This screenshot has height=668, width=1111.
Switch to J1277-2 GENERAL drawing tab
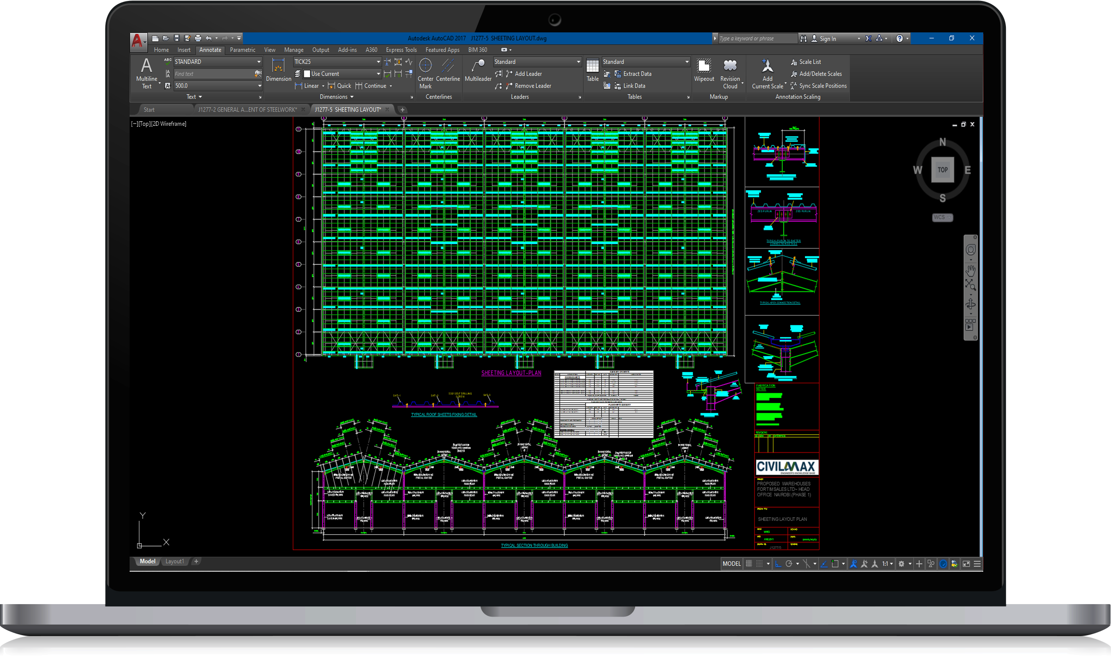247,110
